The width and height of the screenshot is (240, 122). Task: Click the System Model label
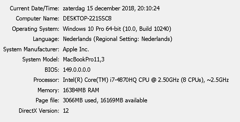(x=41, y=59)
